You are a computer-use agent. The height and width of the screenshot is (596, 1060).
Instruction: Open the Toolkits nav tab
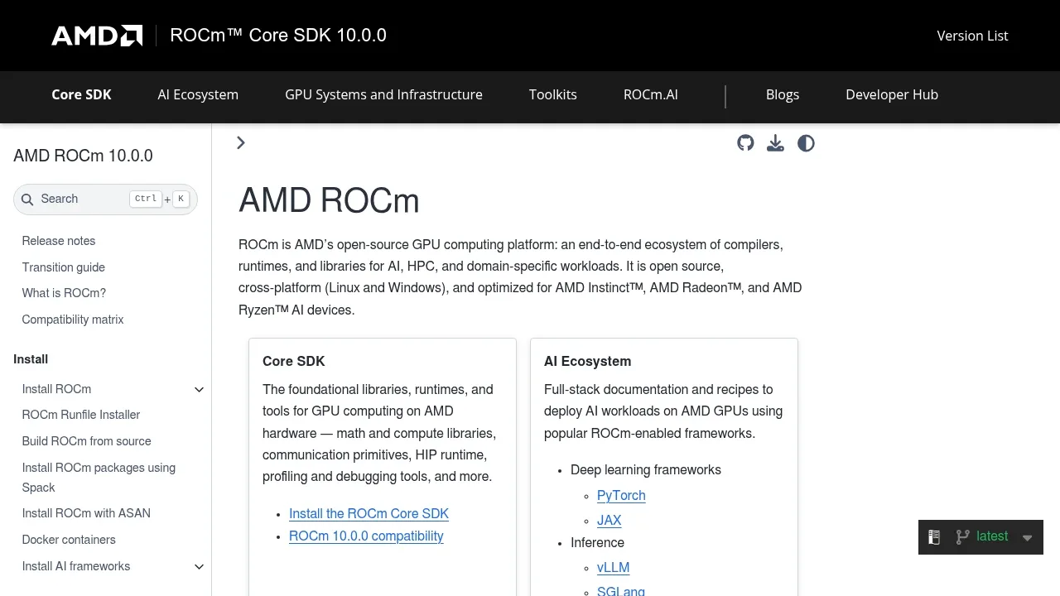(x=553, y=94)
